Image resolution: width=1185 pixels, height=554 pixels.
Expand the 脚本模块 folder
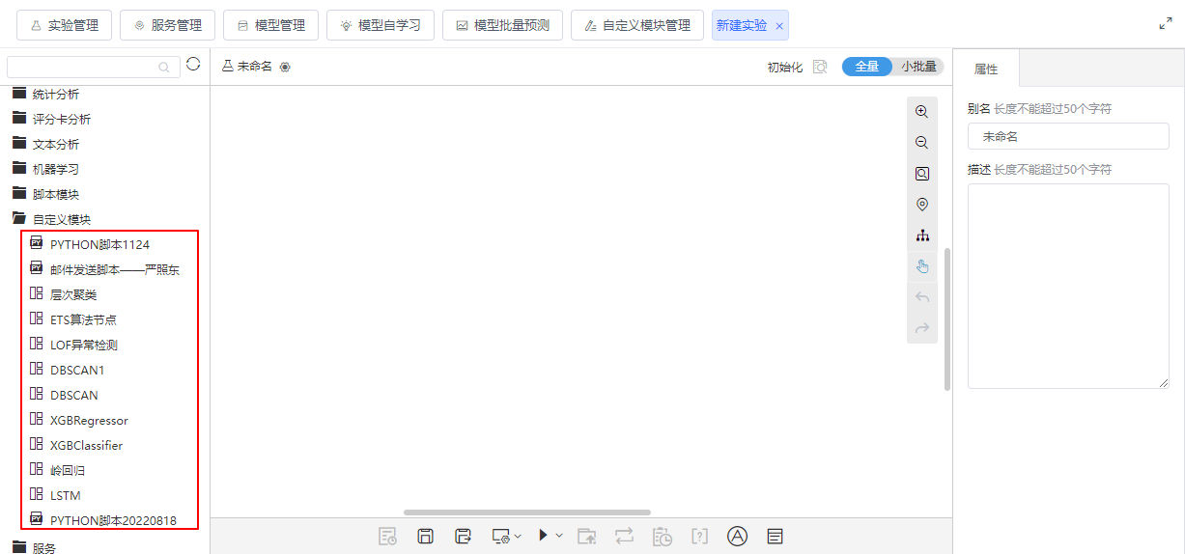pos(58,195)
